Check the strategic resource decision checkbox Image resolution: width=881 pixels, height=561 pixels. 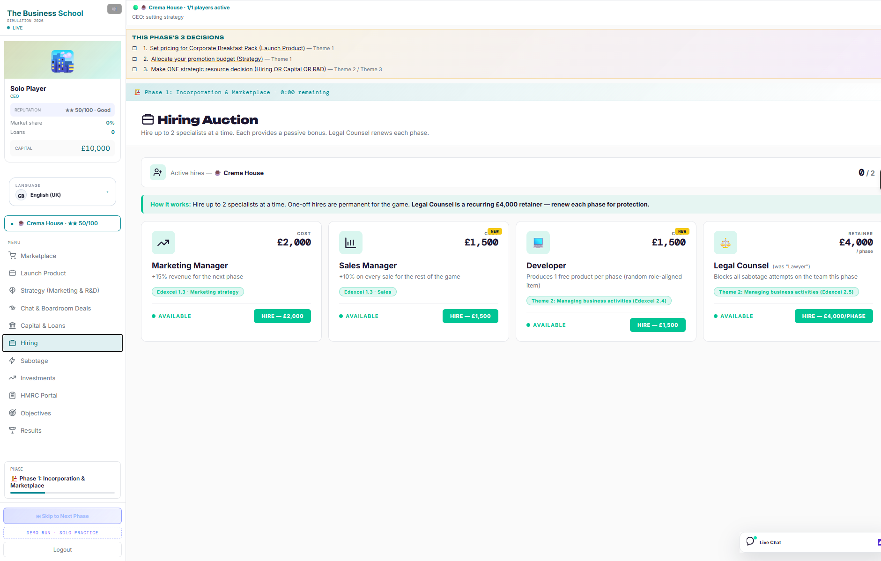click(135, 69)
